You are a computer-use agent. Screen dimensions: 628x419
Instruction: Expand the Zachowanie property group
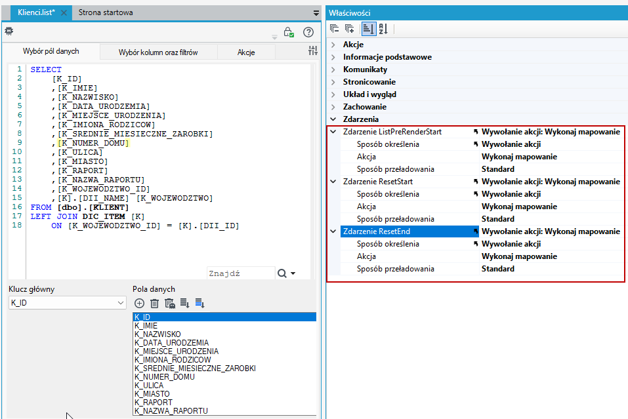[x=333, y=106]
